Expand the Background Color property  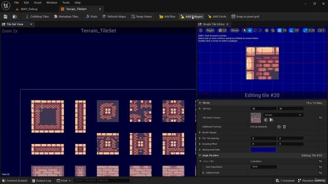(x=200, y=150)
